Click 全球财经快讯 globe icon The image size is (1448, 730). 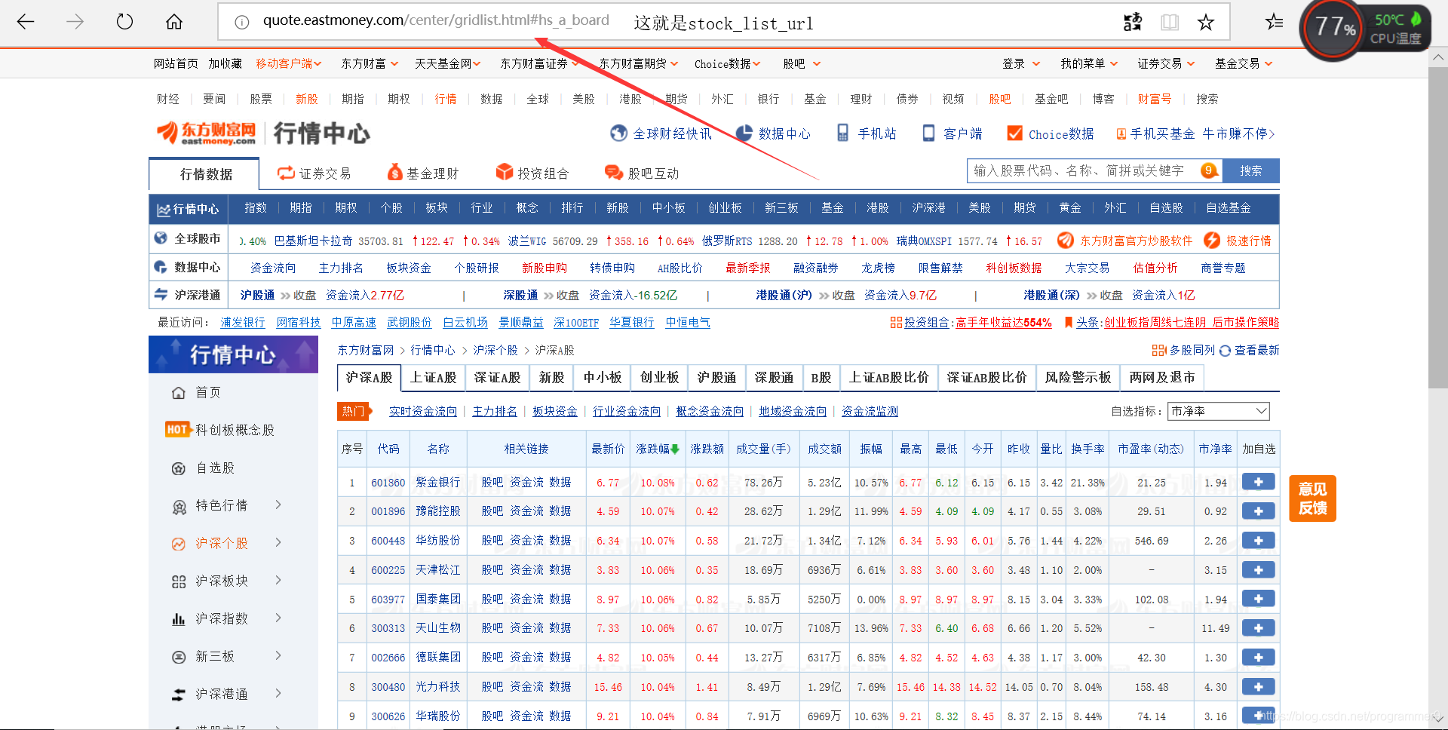(x=618, y=133)
